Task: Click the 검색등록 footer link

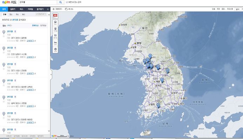Action: point(16,136)
